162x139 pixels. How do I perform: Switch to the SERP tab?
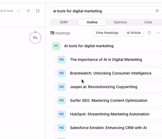(64, 22)
